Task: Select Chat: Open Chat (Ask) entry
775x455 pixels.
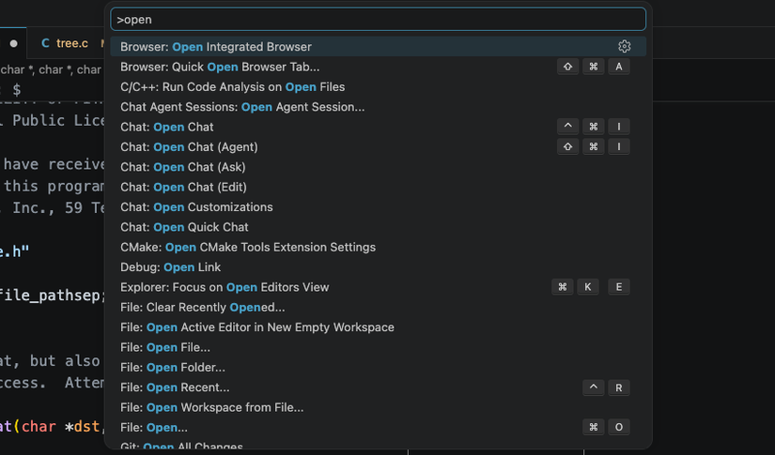Action: tap(379, 167)
